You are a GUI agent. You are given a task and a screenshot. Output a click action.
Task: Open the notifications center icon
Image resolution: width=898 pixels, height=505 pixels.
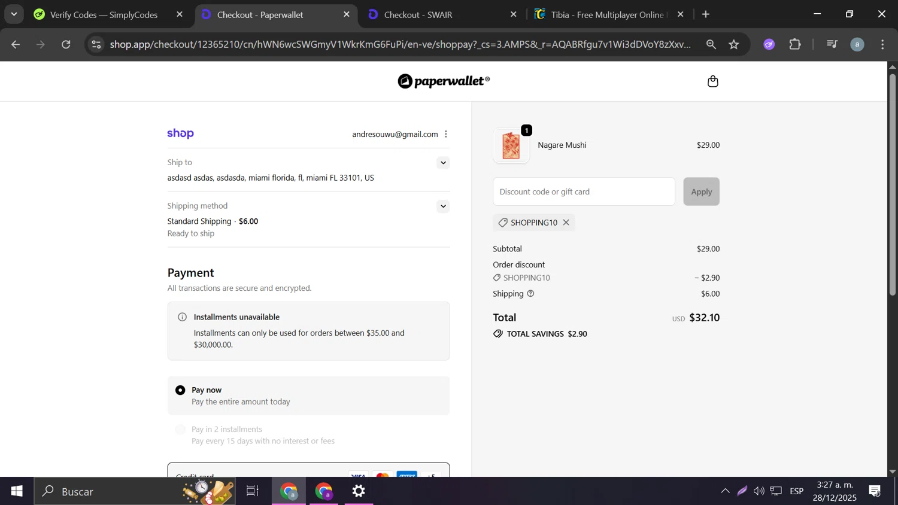(875, 491)
